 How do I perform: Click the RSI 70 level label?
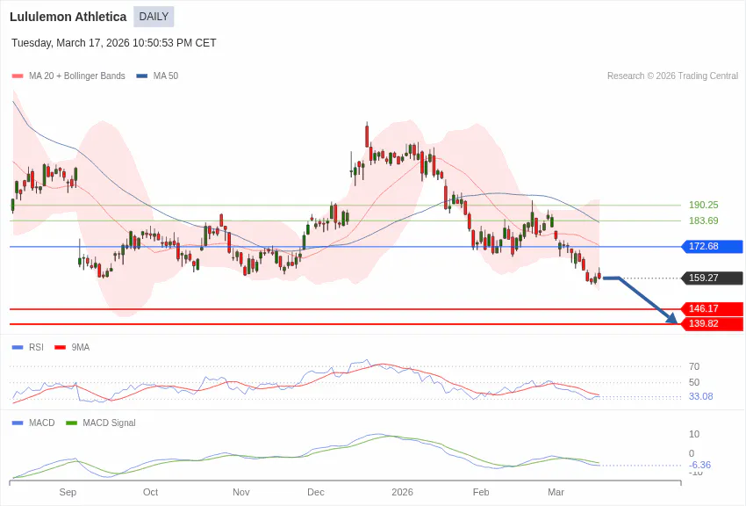click(x=694, y=366)
